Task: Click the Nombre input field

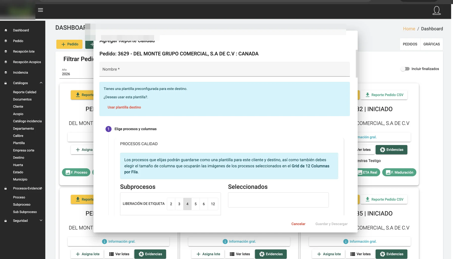Action: point(224,69)
